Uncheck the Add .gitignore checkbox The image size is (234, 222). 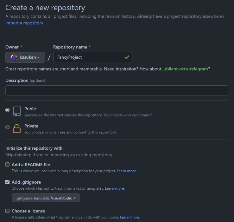click(x=8, y=182)
